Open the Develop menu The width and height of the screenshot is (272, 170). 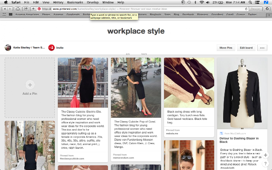93,2
